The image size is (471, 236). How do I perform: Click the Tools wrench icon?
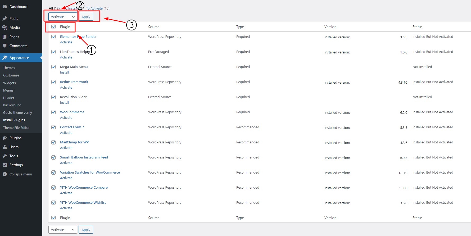click(5, 156)
